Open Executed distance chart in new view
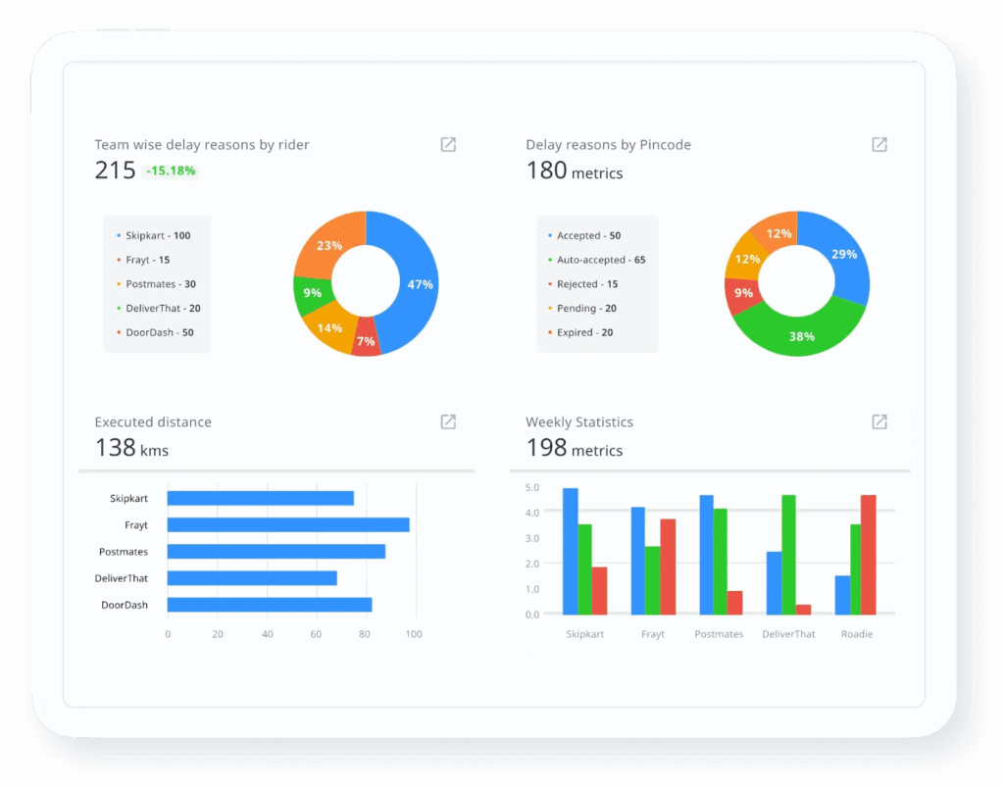 (447, 421)
